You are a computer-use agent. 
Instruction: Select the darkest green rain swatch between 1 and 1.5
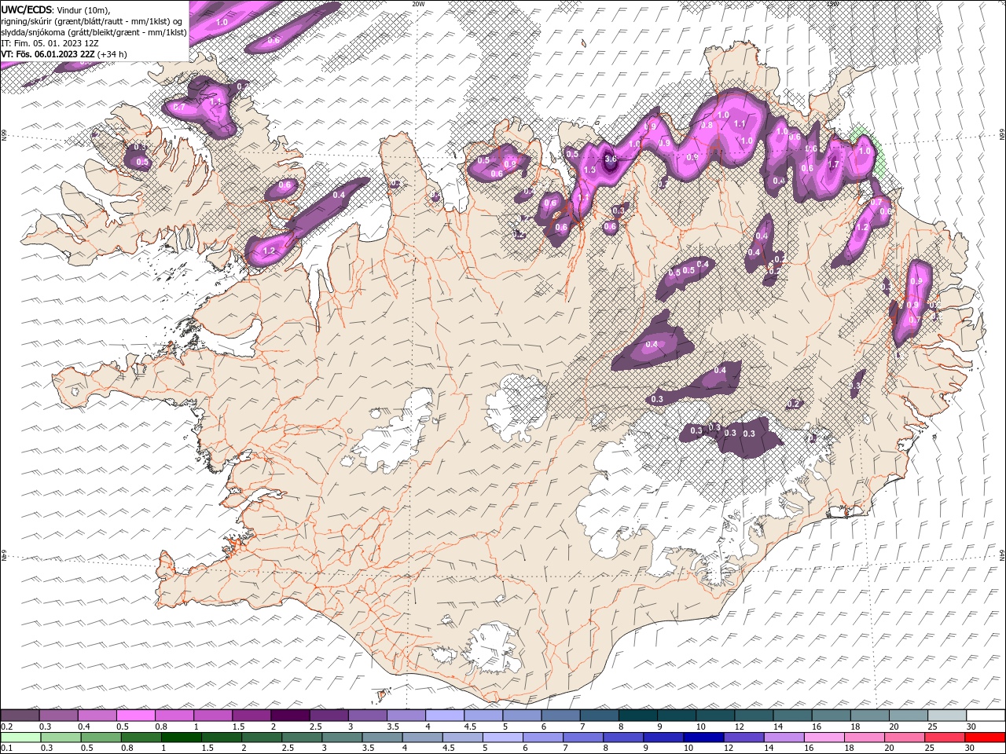click(181, 738)
